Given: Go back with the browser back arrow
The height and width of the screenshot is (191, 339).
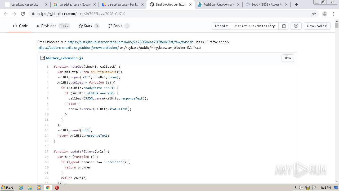Looking at the screenshot, I should coord(6,14).
